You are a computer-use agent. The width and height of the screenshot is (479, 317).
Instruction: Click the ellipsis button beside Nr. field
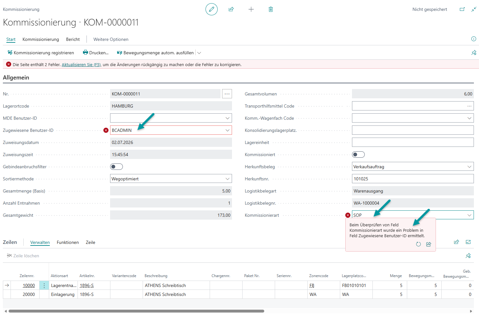click(x=227, y=94)
